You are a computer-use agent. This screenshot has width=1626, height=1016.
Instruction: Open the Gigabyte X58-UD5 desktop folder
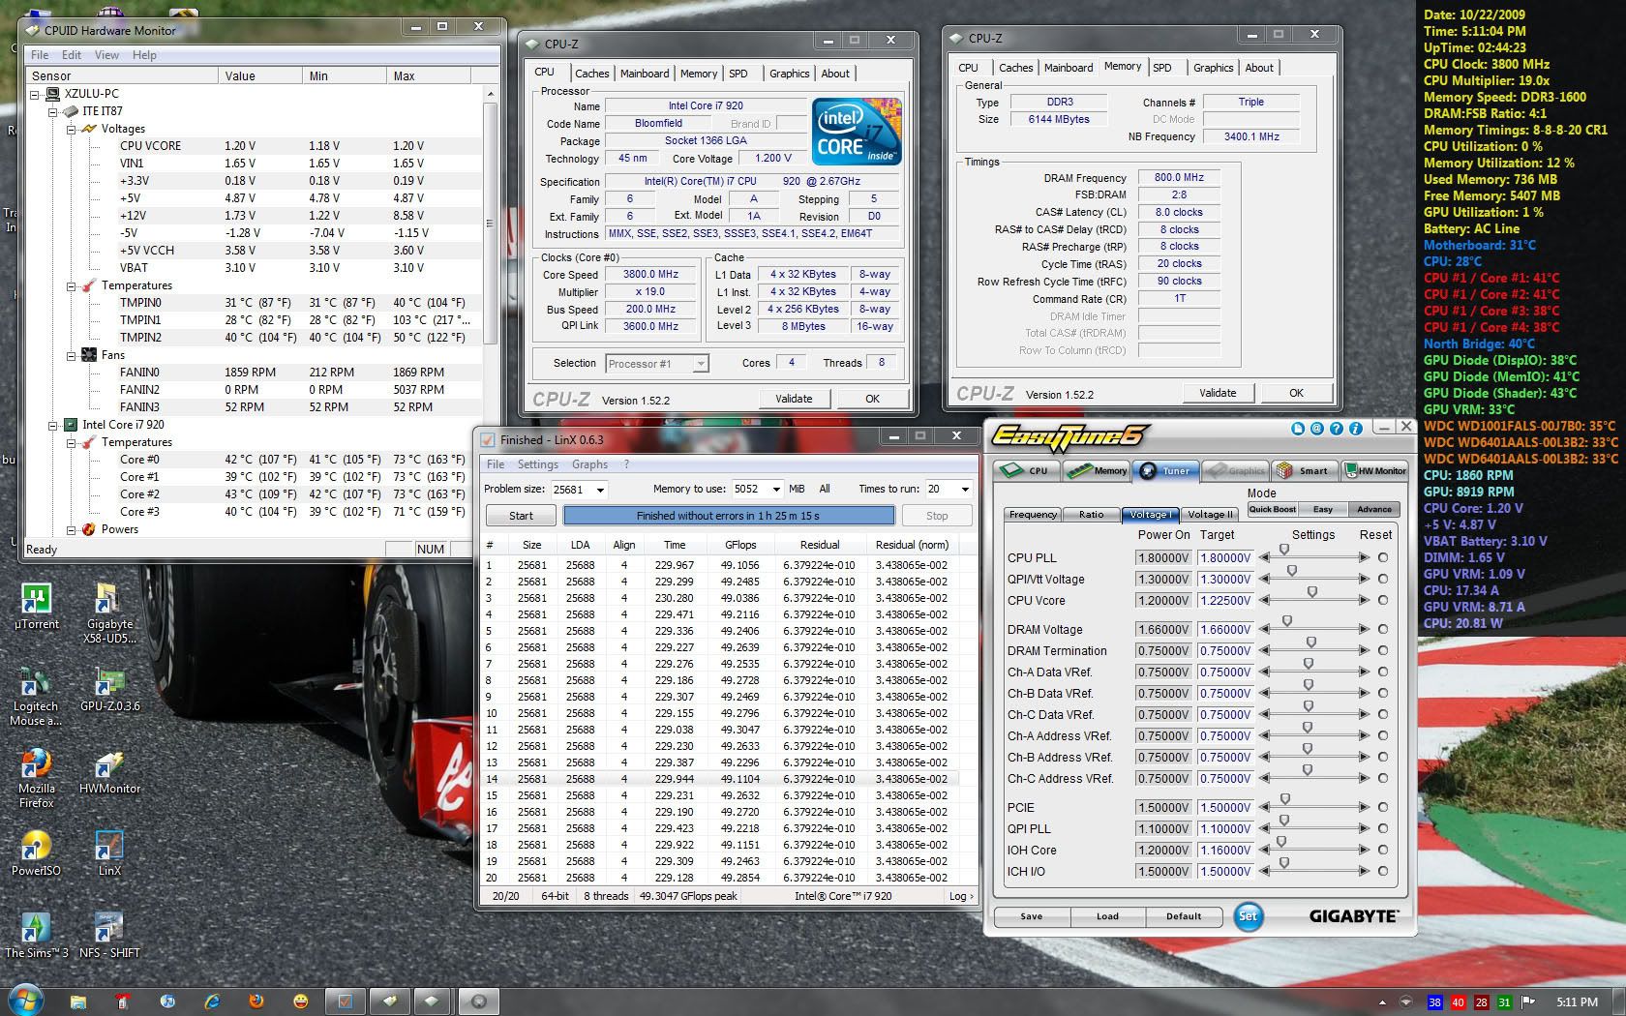click(x=109, y=613)
